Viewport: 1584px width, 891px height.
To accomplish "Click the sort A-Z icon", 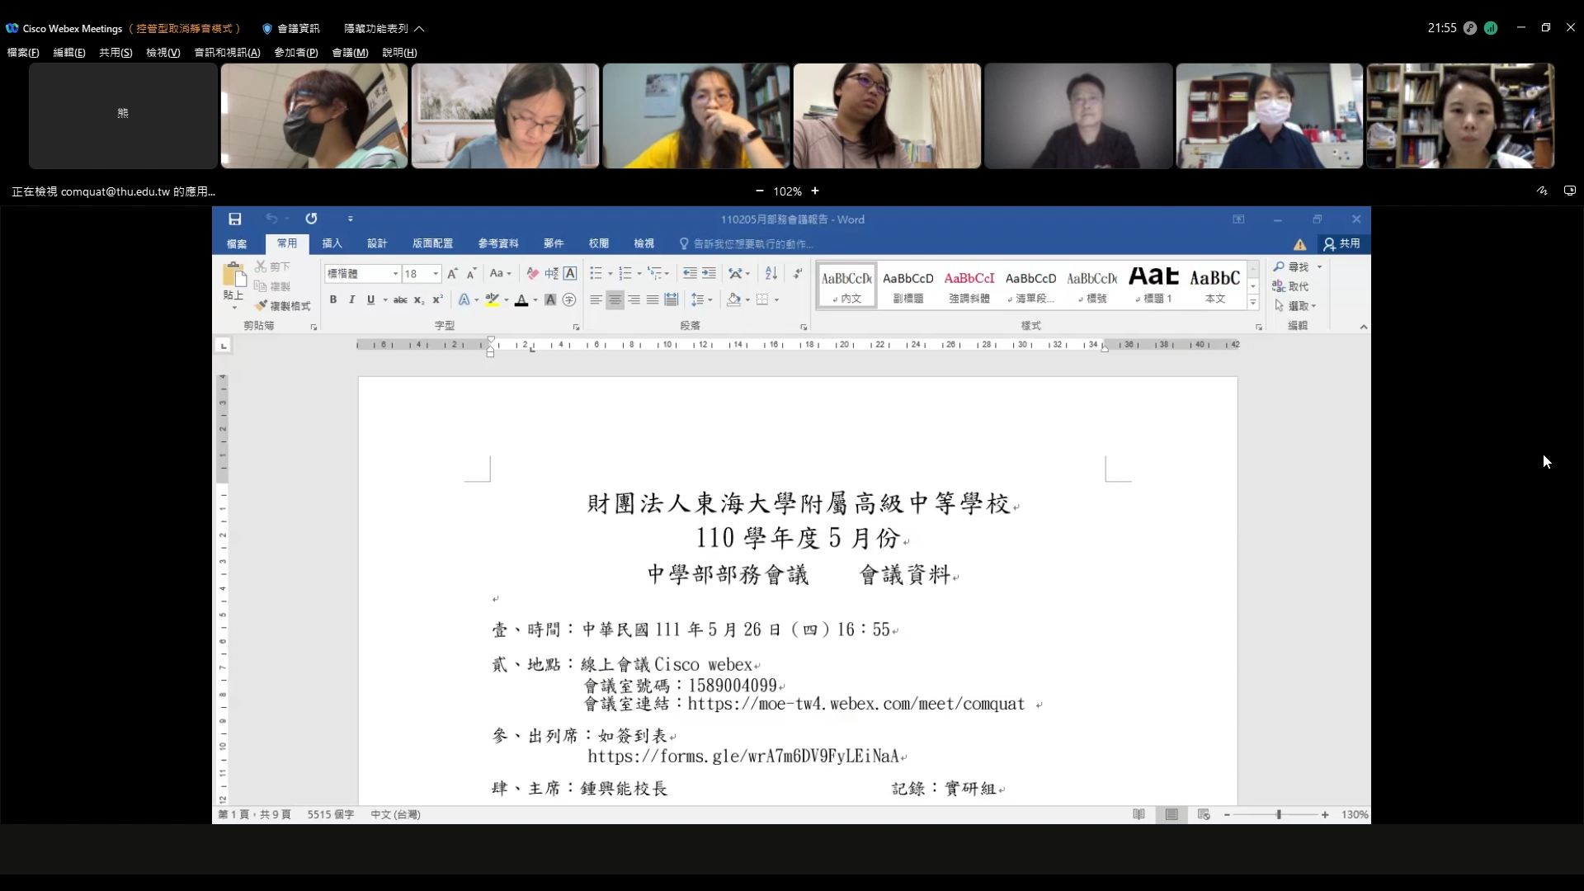I will coord(771,273).
